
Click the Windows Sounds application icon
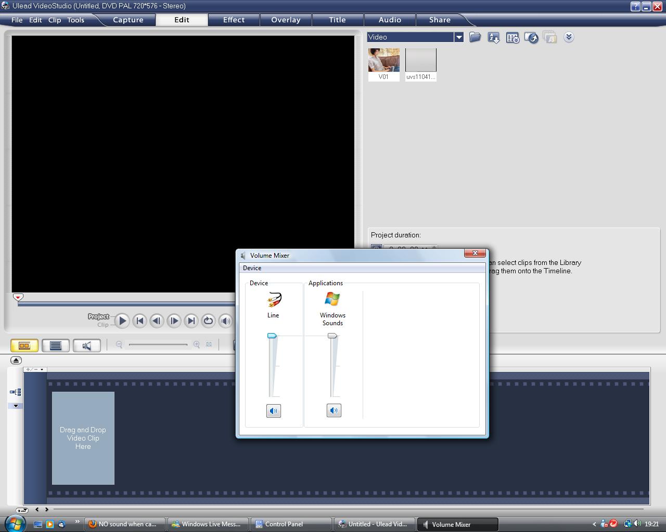(332, 299)
